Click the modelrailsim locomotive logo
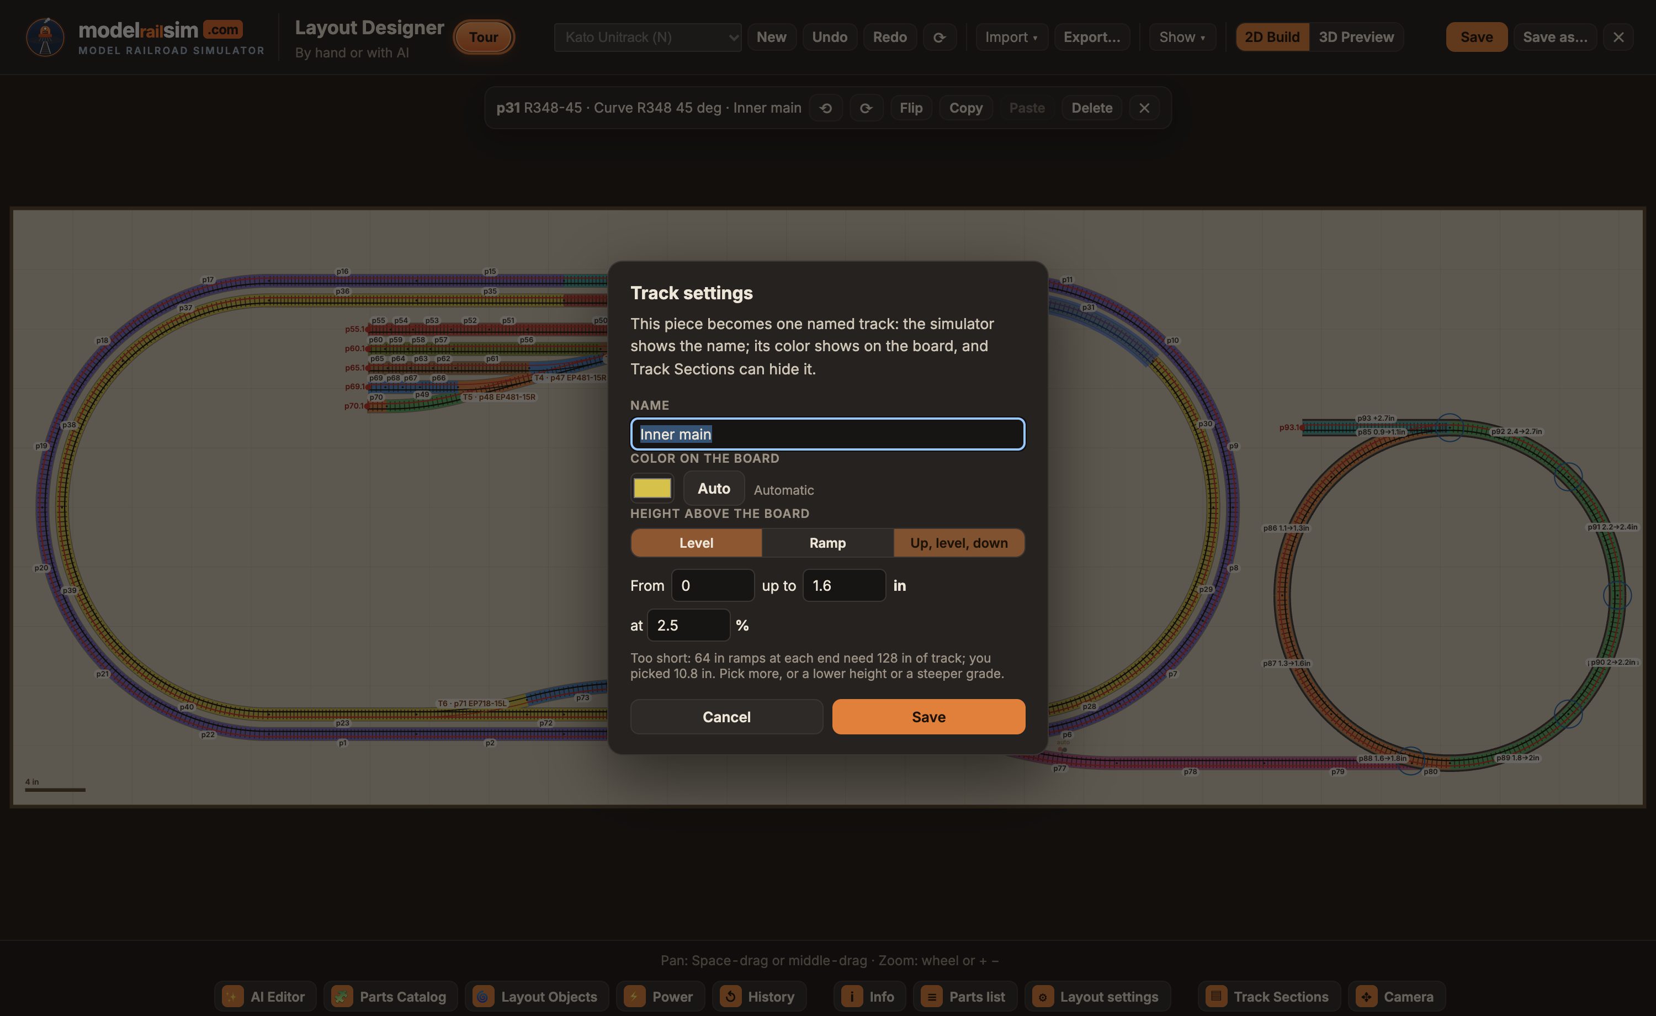Viewport: 1656px width, 1016px height. (45, 37)
